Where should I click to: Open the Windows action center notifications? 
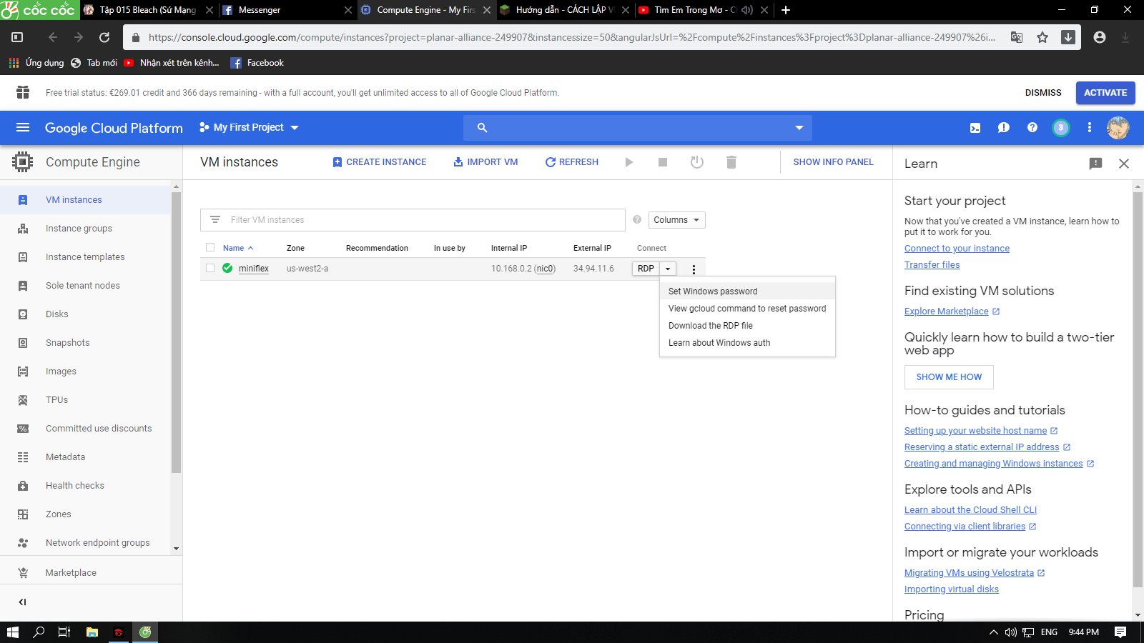1120,632
